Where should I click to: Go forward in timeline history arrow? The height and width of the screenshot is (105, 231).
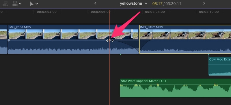click(x=204, y=3)
